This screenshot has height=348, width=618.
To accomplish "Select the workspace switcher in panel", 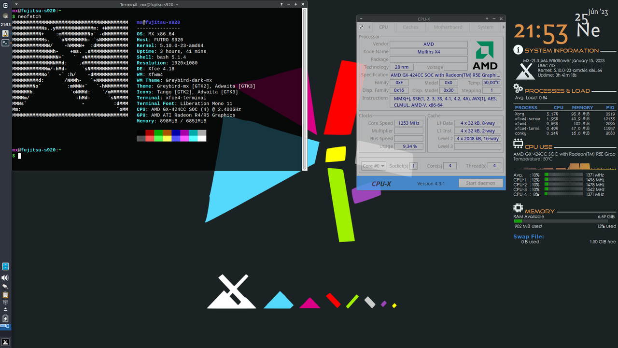I will click(x=5, y=327).
